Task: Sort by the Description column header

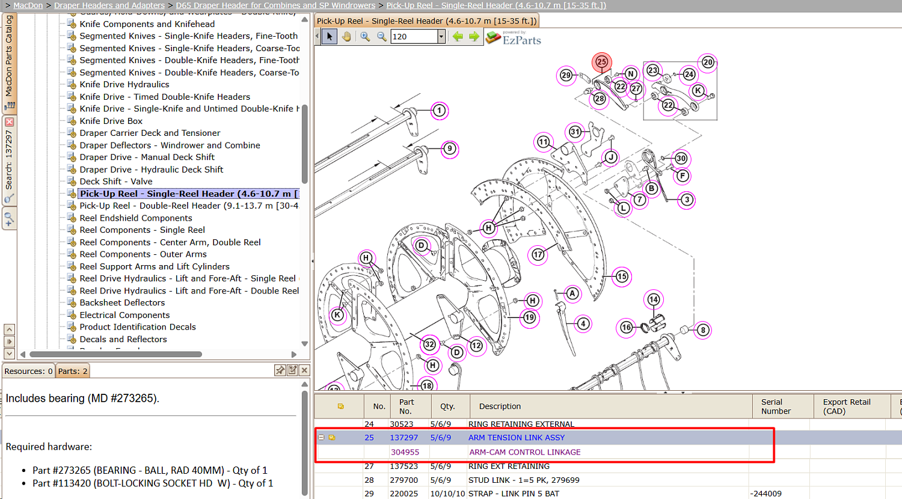Action: [611, 406]
